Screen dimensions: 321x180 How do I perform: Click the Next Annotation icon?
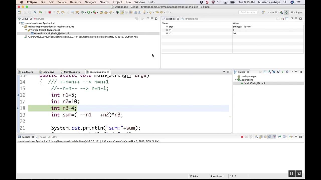144,12
